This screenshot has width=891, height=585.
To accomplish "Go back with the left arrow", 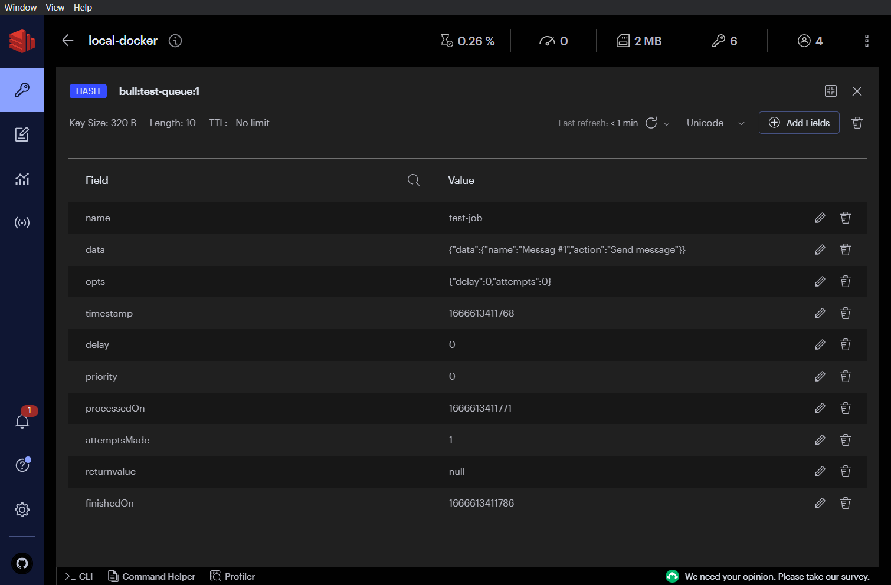I will [x=68, y=40].
